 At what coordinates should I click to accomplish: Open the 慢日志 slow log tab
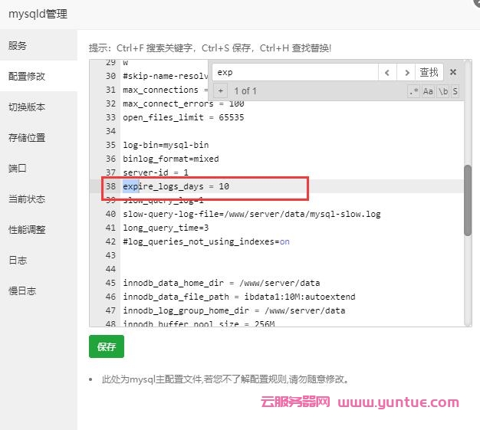click(22, 291)
